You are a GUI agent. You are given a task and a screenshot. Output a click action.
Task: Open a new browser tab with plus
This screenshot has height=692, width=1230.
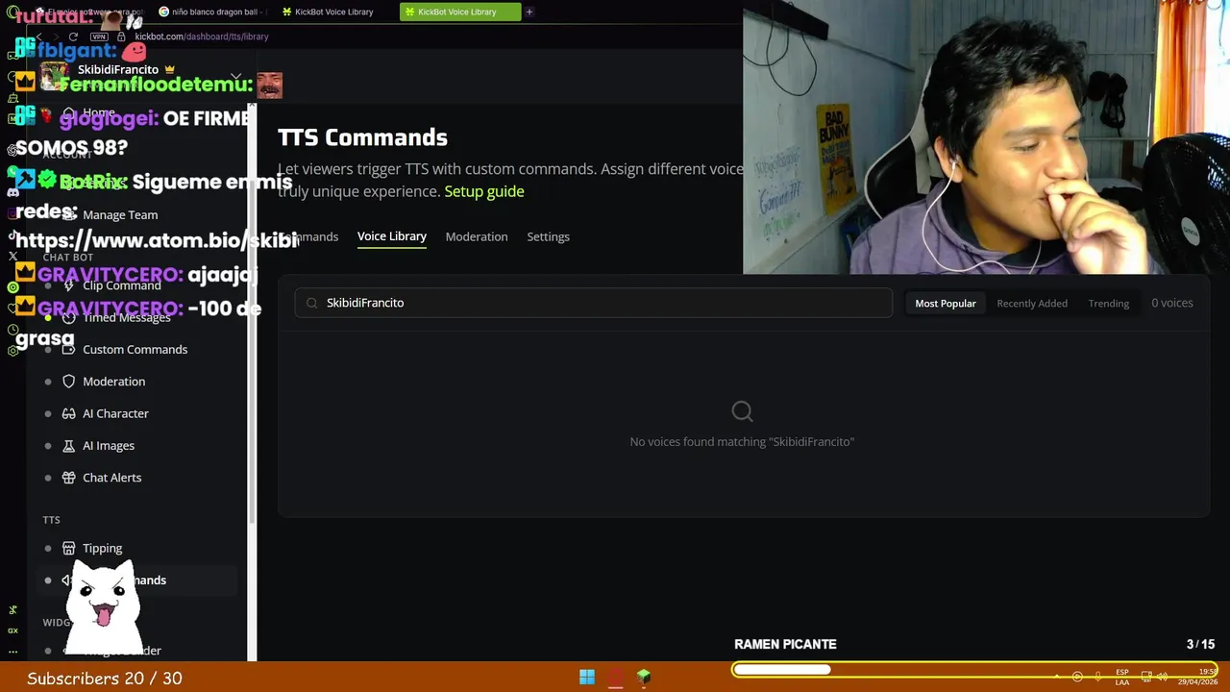[x=529, y=12]
